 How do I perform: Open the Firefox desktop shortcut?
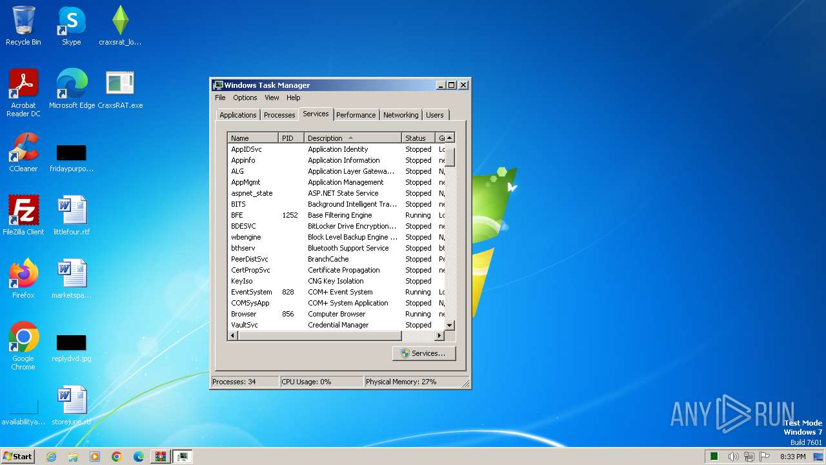pyautogui.click(x=23, y=279)
